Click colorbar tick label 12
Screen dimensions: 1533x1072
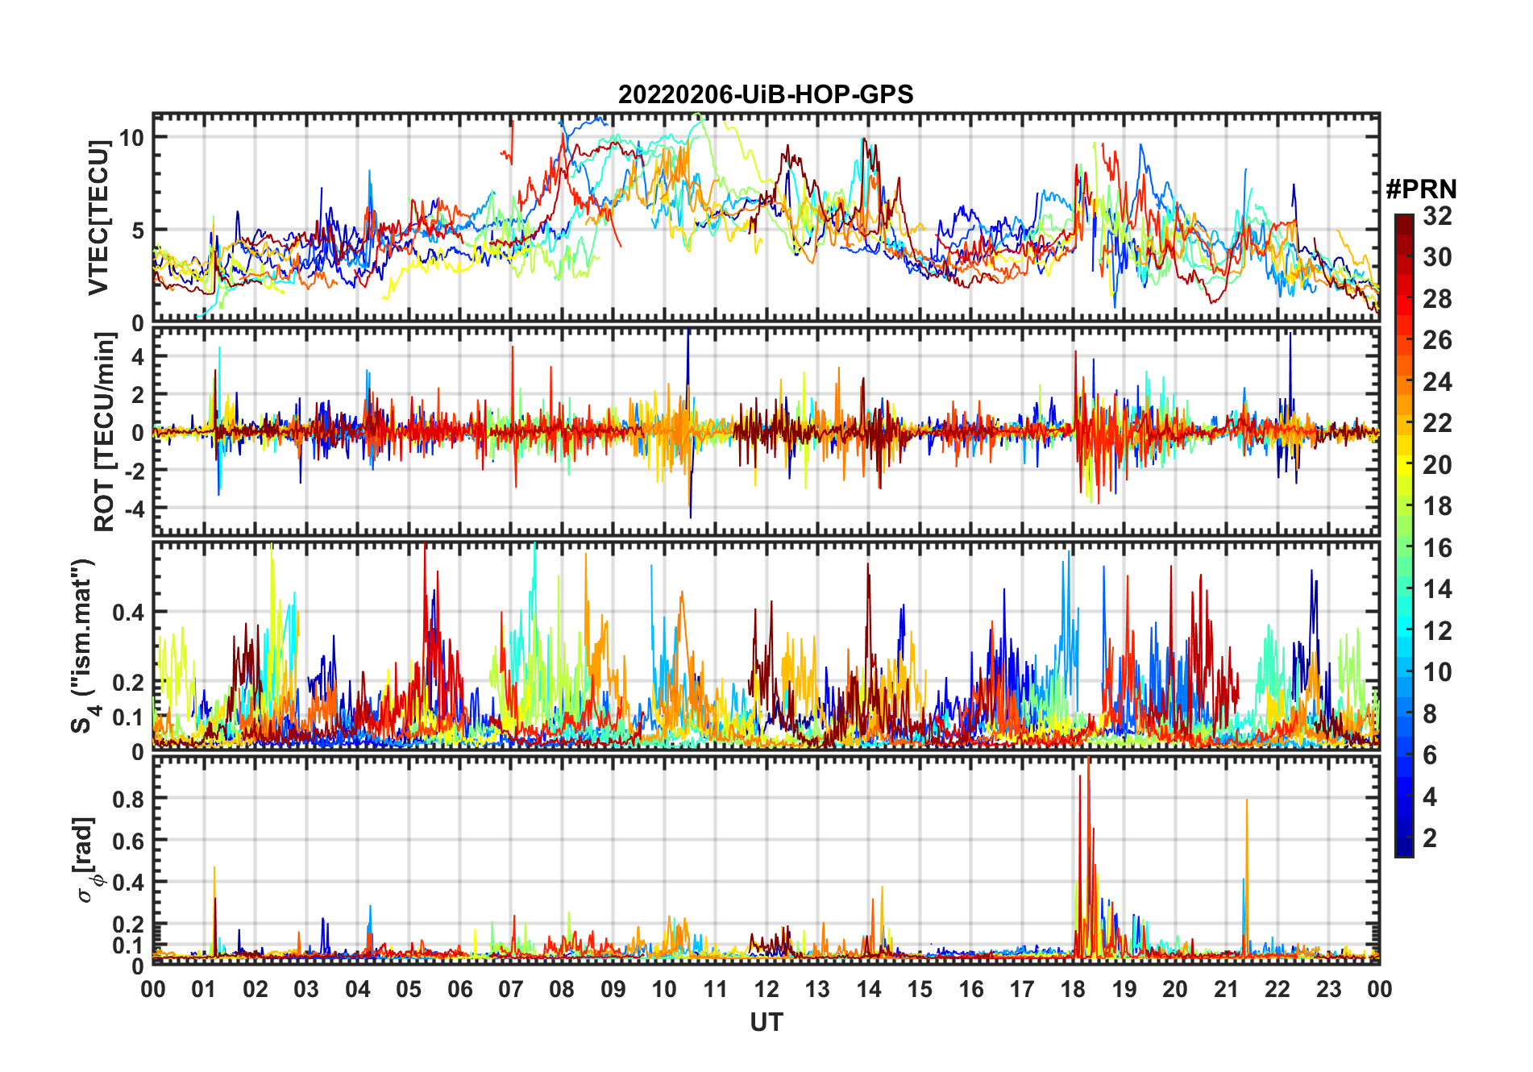coord(1437,631)
